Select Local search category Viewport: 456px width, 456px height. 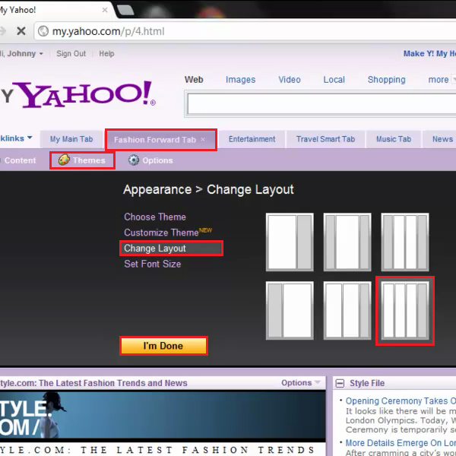[334, 80]
